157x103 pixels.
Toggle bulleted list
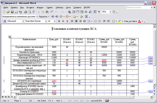(100, 21)
